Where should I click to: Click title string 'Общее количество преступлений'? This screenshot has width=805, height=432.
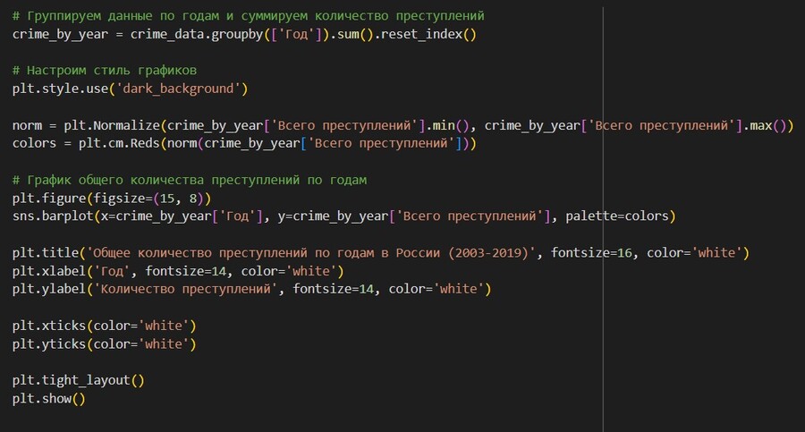(200, 253)
